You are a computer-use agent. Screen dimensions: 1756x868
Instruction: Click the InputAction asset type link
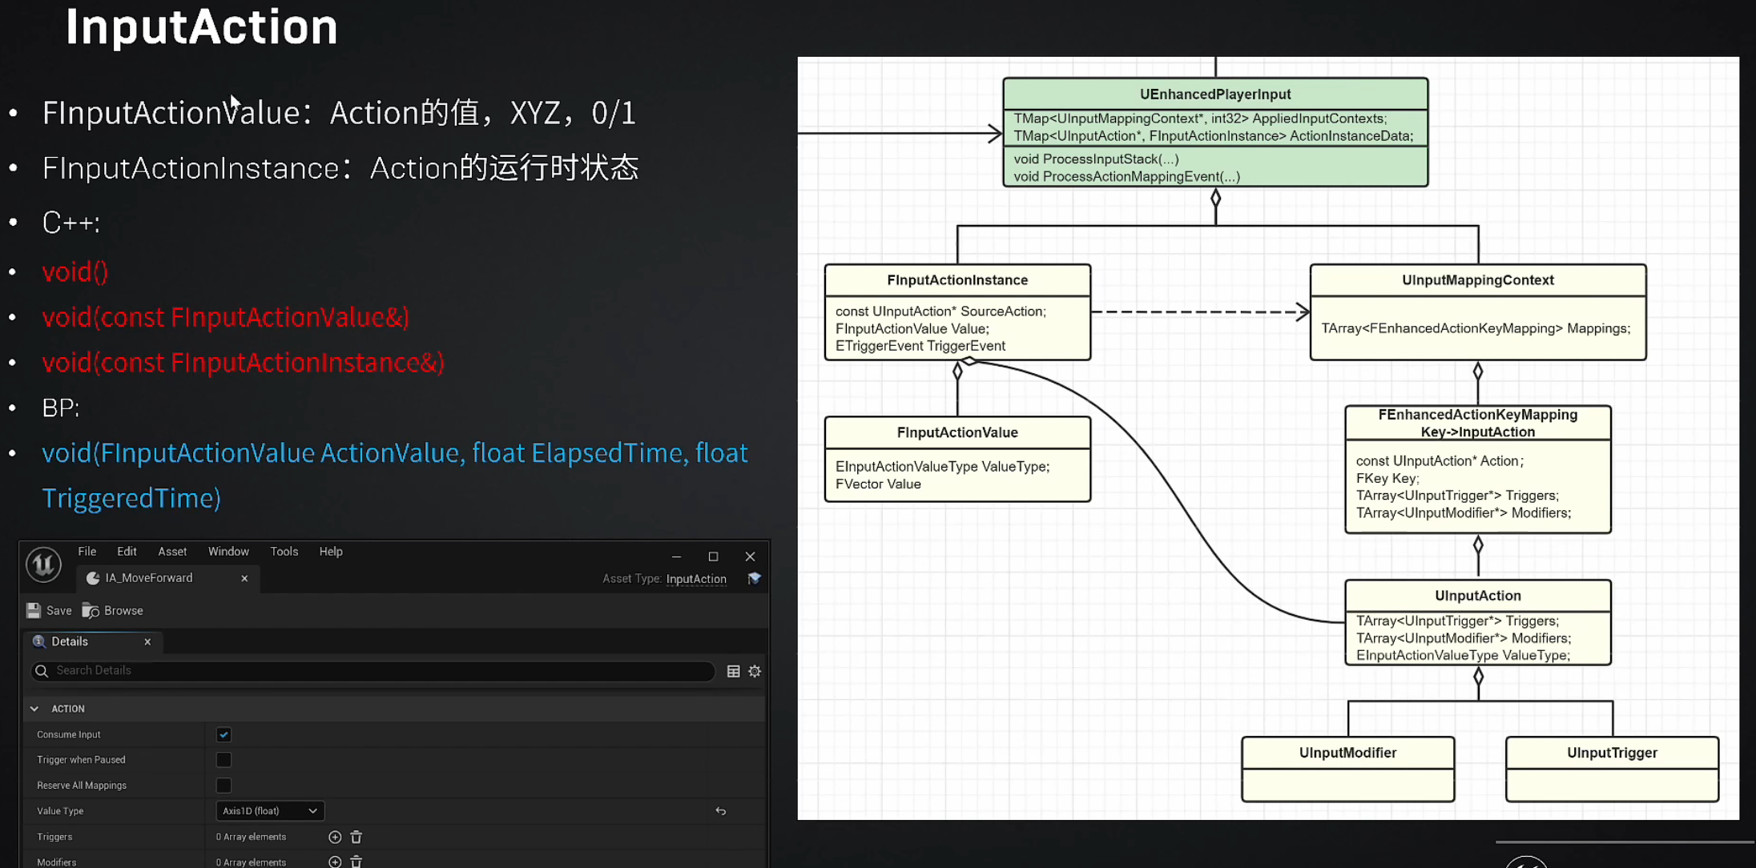(696, 579)
